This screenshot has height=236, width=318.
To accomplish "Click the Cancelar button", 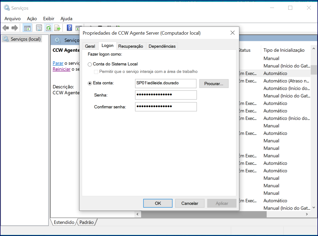I will 190,203.
